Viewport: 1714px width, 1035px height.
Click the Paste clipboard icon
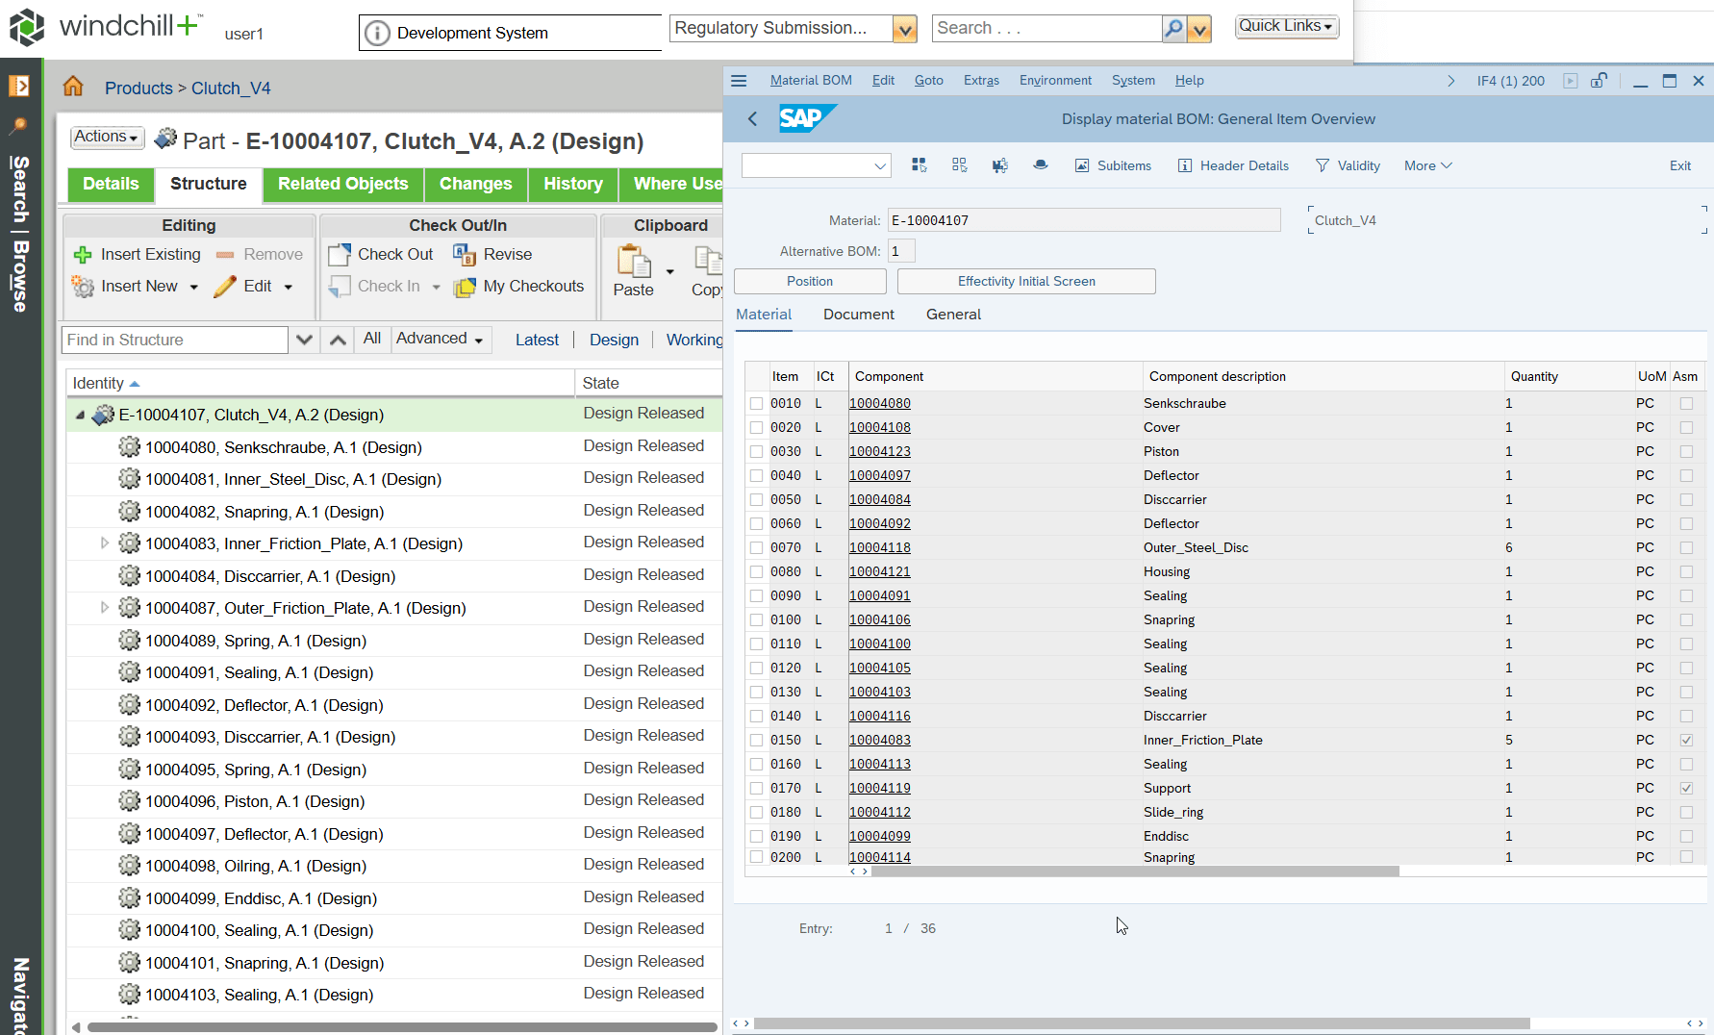pos(633,262)
